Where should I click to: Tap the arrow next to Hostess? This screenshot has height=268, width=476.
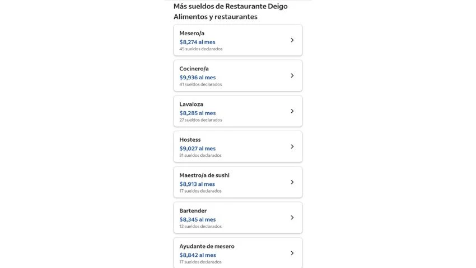tap(292, 147)
